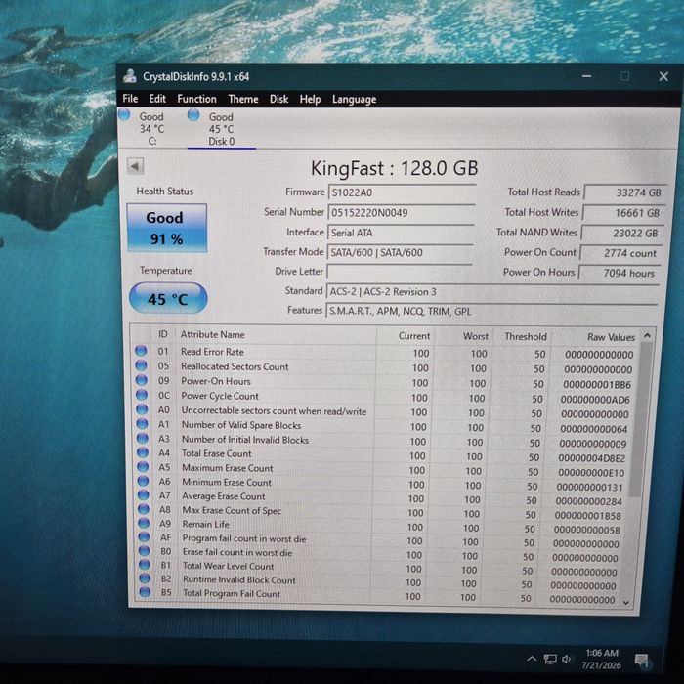This screenshot has height=684, width=684.
Task: Click the 45 °C temperature button
Action: pyautogui.click(x=168, y=298)
